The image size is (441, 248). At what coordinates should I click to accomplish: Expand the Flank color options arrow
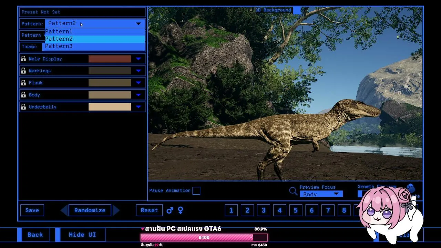click(x=138, y=83)
